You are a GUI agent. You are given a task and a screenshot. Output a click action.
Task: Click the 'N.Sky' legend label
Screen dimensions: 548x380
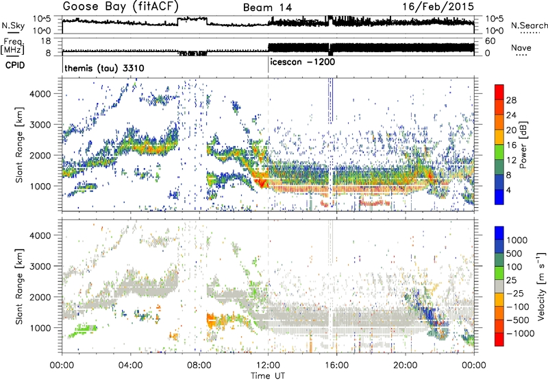(x=13, y=25)
